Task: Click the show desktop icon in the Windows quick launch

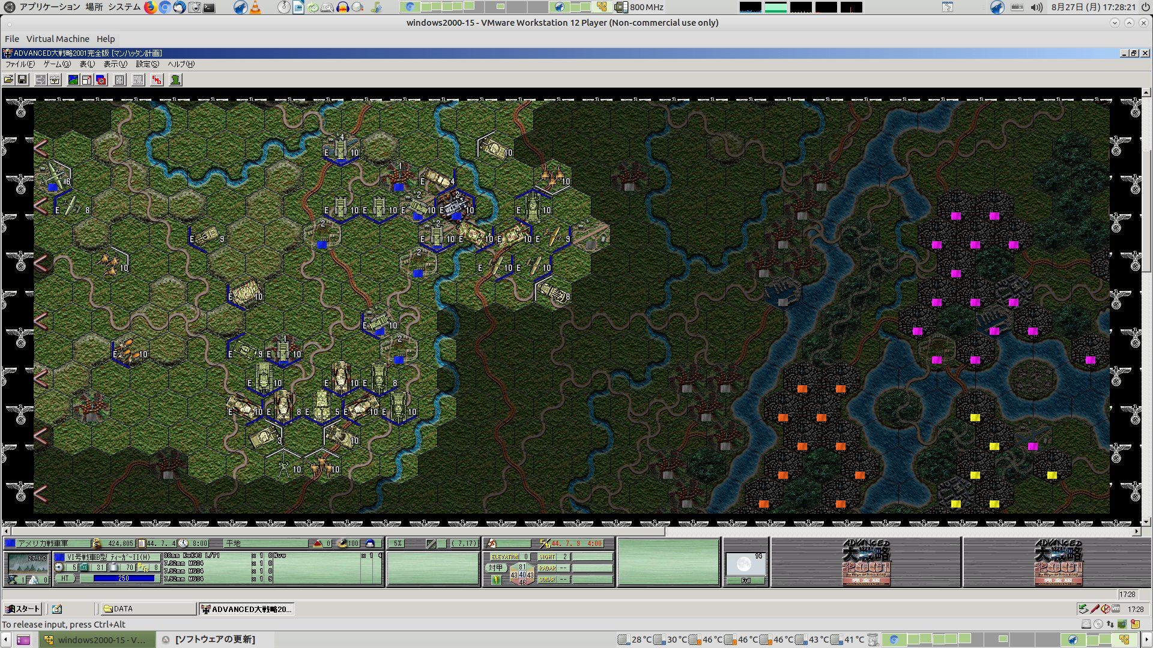Action: tap(57, 609)
